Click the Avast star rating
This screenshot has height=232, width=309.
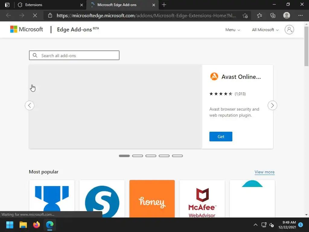click(x=221, y=94)
